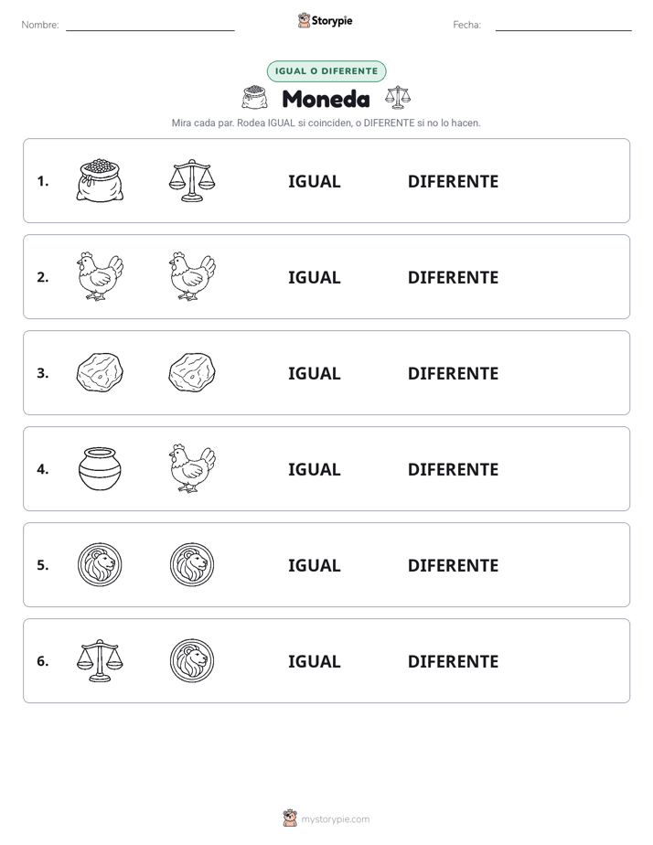Choose DIFERENTE for row 1
Viewport: 653px width, 845px height.
point(453,182)
